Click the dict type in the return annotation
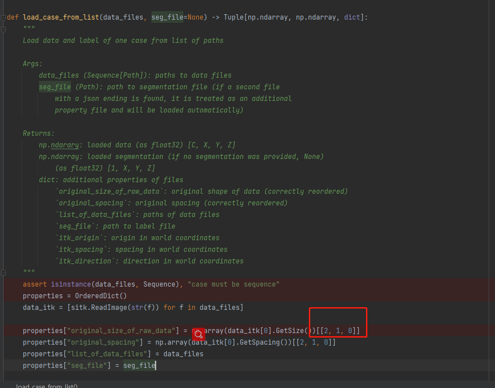 (x=352, y=17)
